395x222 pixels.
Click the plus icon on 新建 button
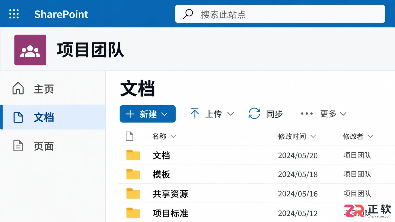pos(130,114)
